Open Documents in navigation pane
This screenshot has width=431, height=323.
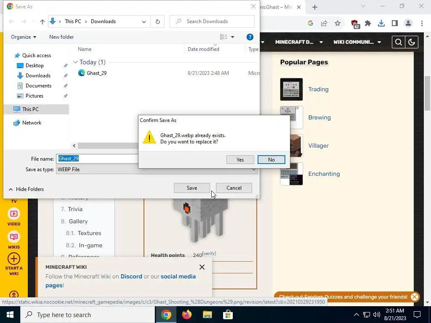tap(38, 86)
